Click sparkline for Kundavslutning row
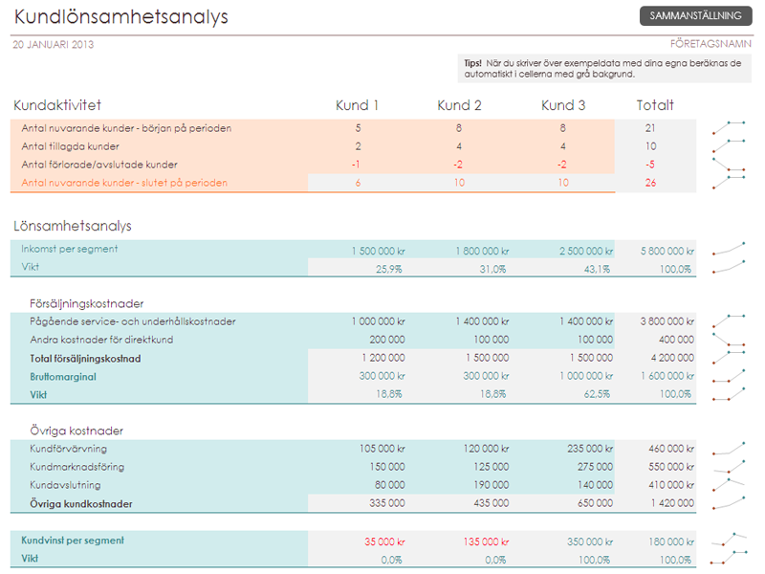This screenshot has height=574, width=765. (729, 485)
